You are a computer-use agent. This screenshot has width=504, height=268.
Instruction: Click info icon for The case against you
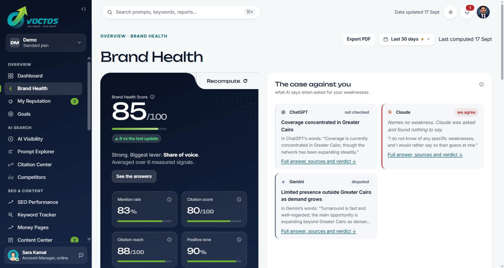(x=482, y=85)
